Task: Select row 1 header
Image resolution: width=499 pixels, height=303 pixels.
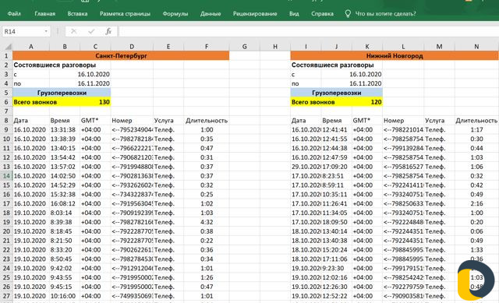Action: tap(6, 55)
